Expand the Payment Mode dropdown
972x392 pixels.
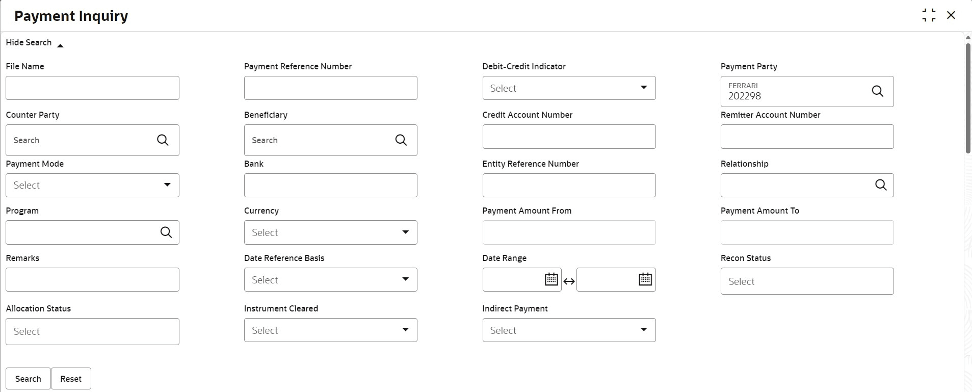(92, 185)
